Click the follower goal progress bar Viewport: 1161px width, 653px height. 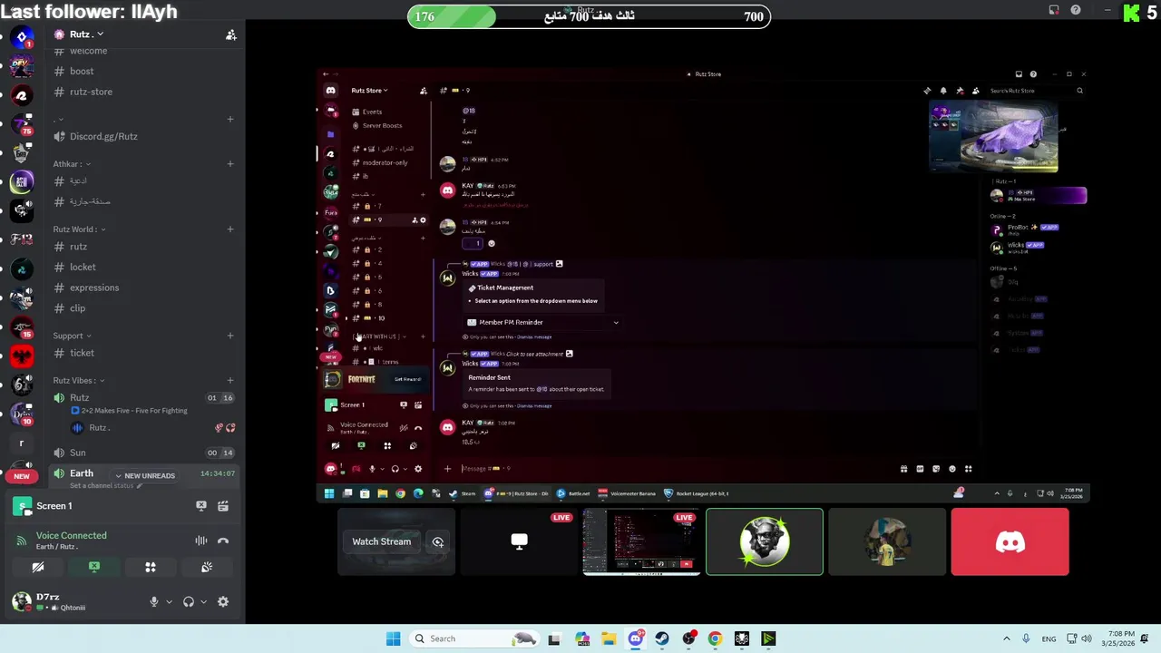coord(589,16)
